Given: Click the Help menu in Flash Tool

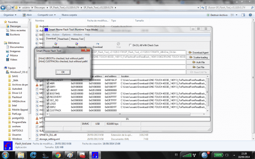Looking at the screenshot, I should pos(87,34).
